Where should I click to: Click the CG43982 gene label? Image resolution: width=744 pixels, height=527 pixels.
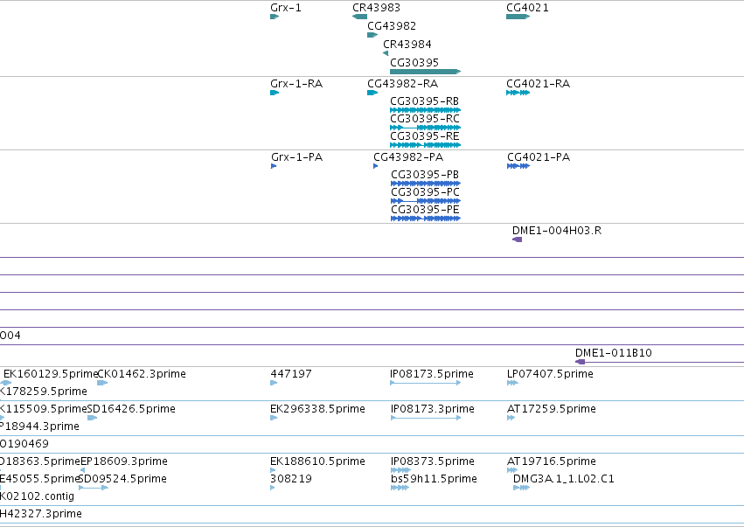coord(392,26)
